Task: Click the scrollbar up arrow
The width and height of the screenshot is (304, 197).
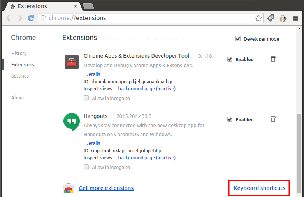Action: (x=299, y=29)
